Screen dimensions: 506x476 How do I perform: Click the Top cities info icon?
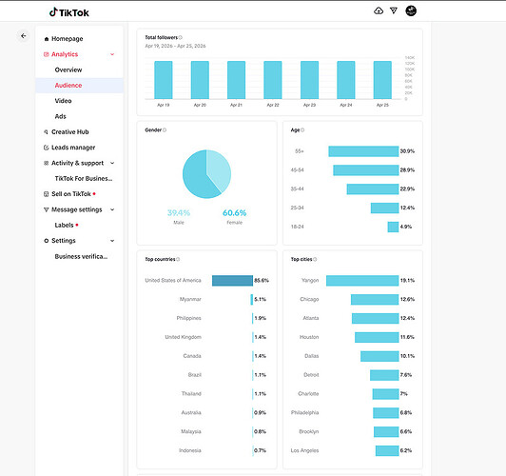(315, 259)
